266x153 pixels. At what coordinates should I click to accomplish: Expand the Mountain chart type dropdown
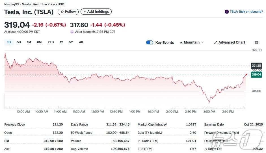click(x=202, y=43)
